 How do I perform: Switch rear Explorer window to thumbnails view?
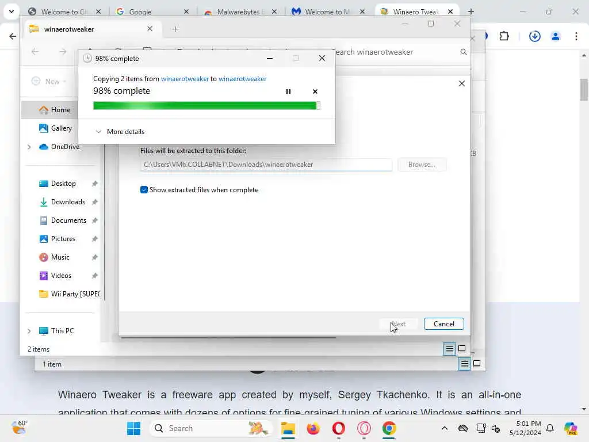click(x=477, y=364)
